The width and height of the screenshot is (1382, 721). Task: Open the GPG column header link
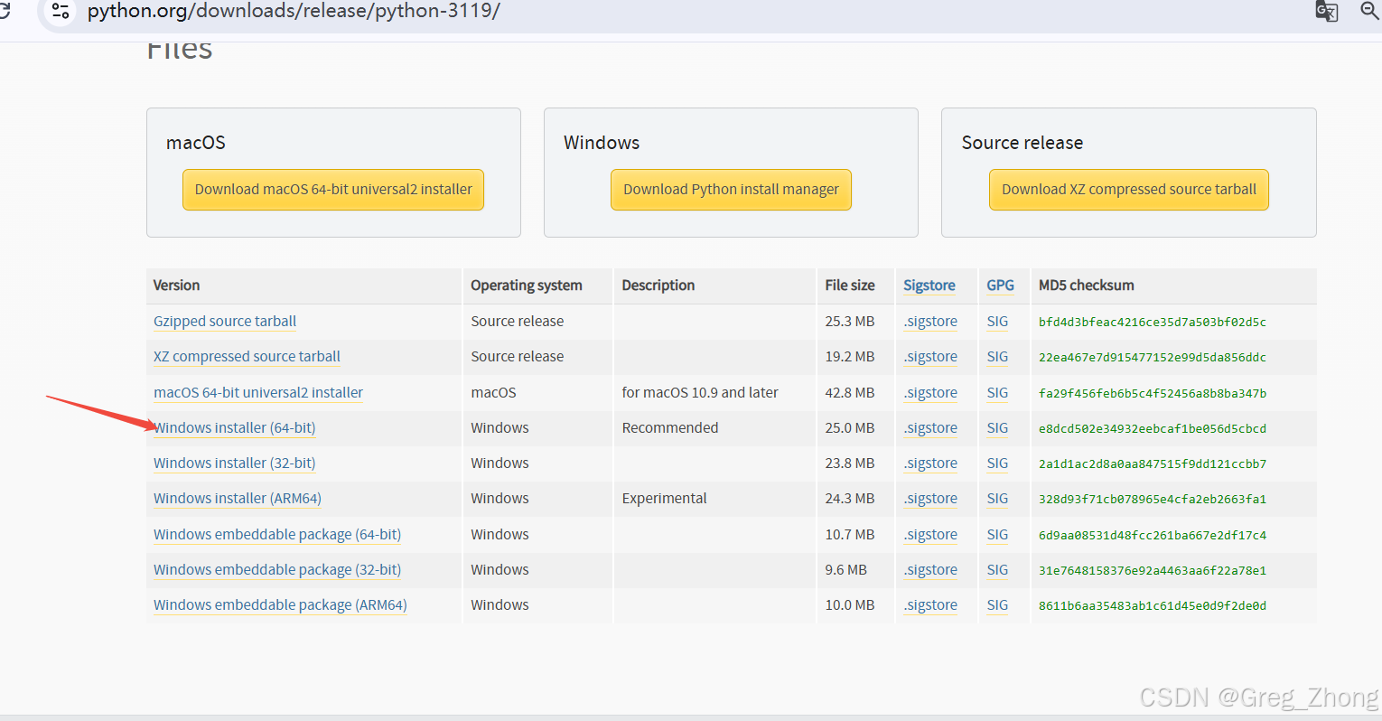pyautogui.click(x=1000, y=286)
